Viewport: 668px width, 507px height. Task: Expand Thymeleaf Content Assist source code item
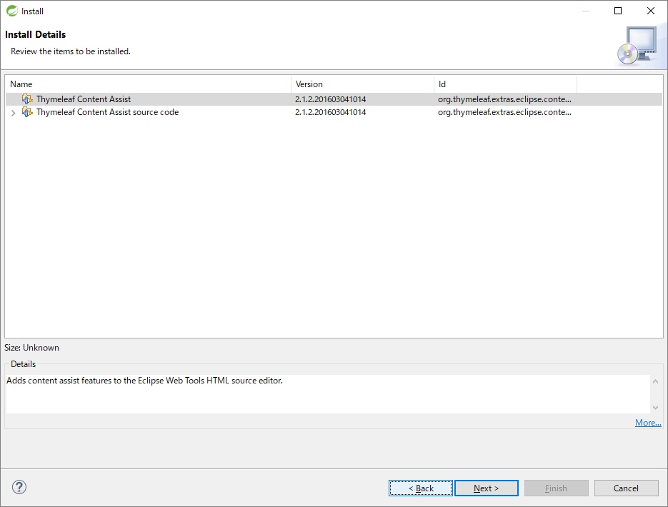click(13, 112)
